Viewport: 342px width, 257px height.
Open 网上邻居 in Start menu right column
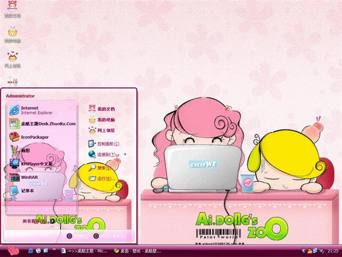(102, 131)
